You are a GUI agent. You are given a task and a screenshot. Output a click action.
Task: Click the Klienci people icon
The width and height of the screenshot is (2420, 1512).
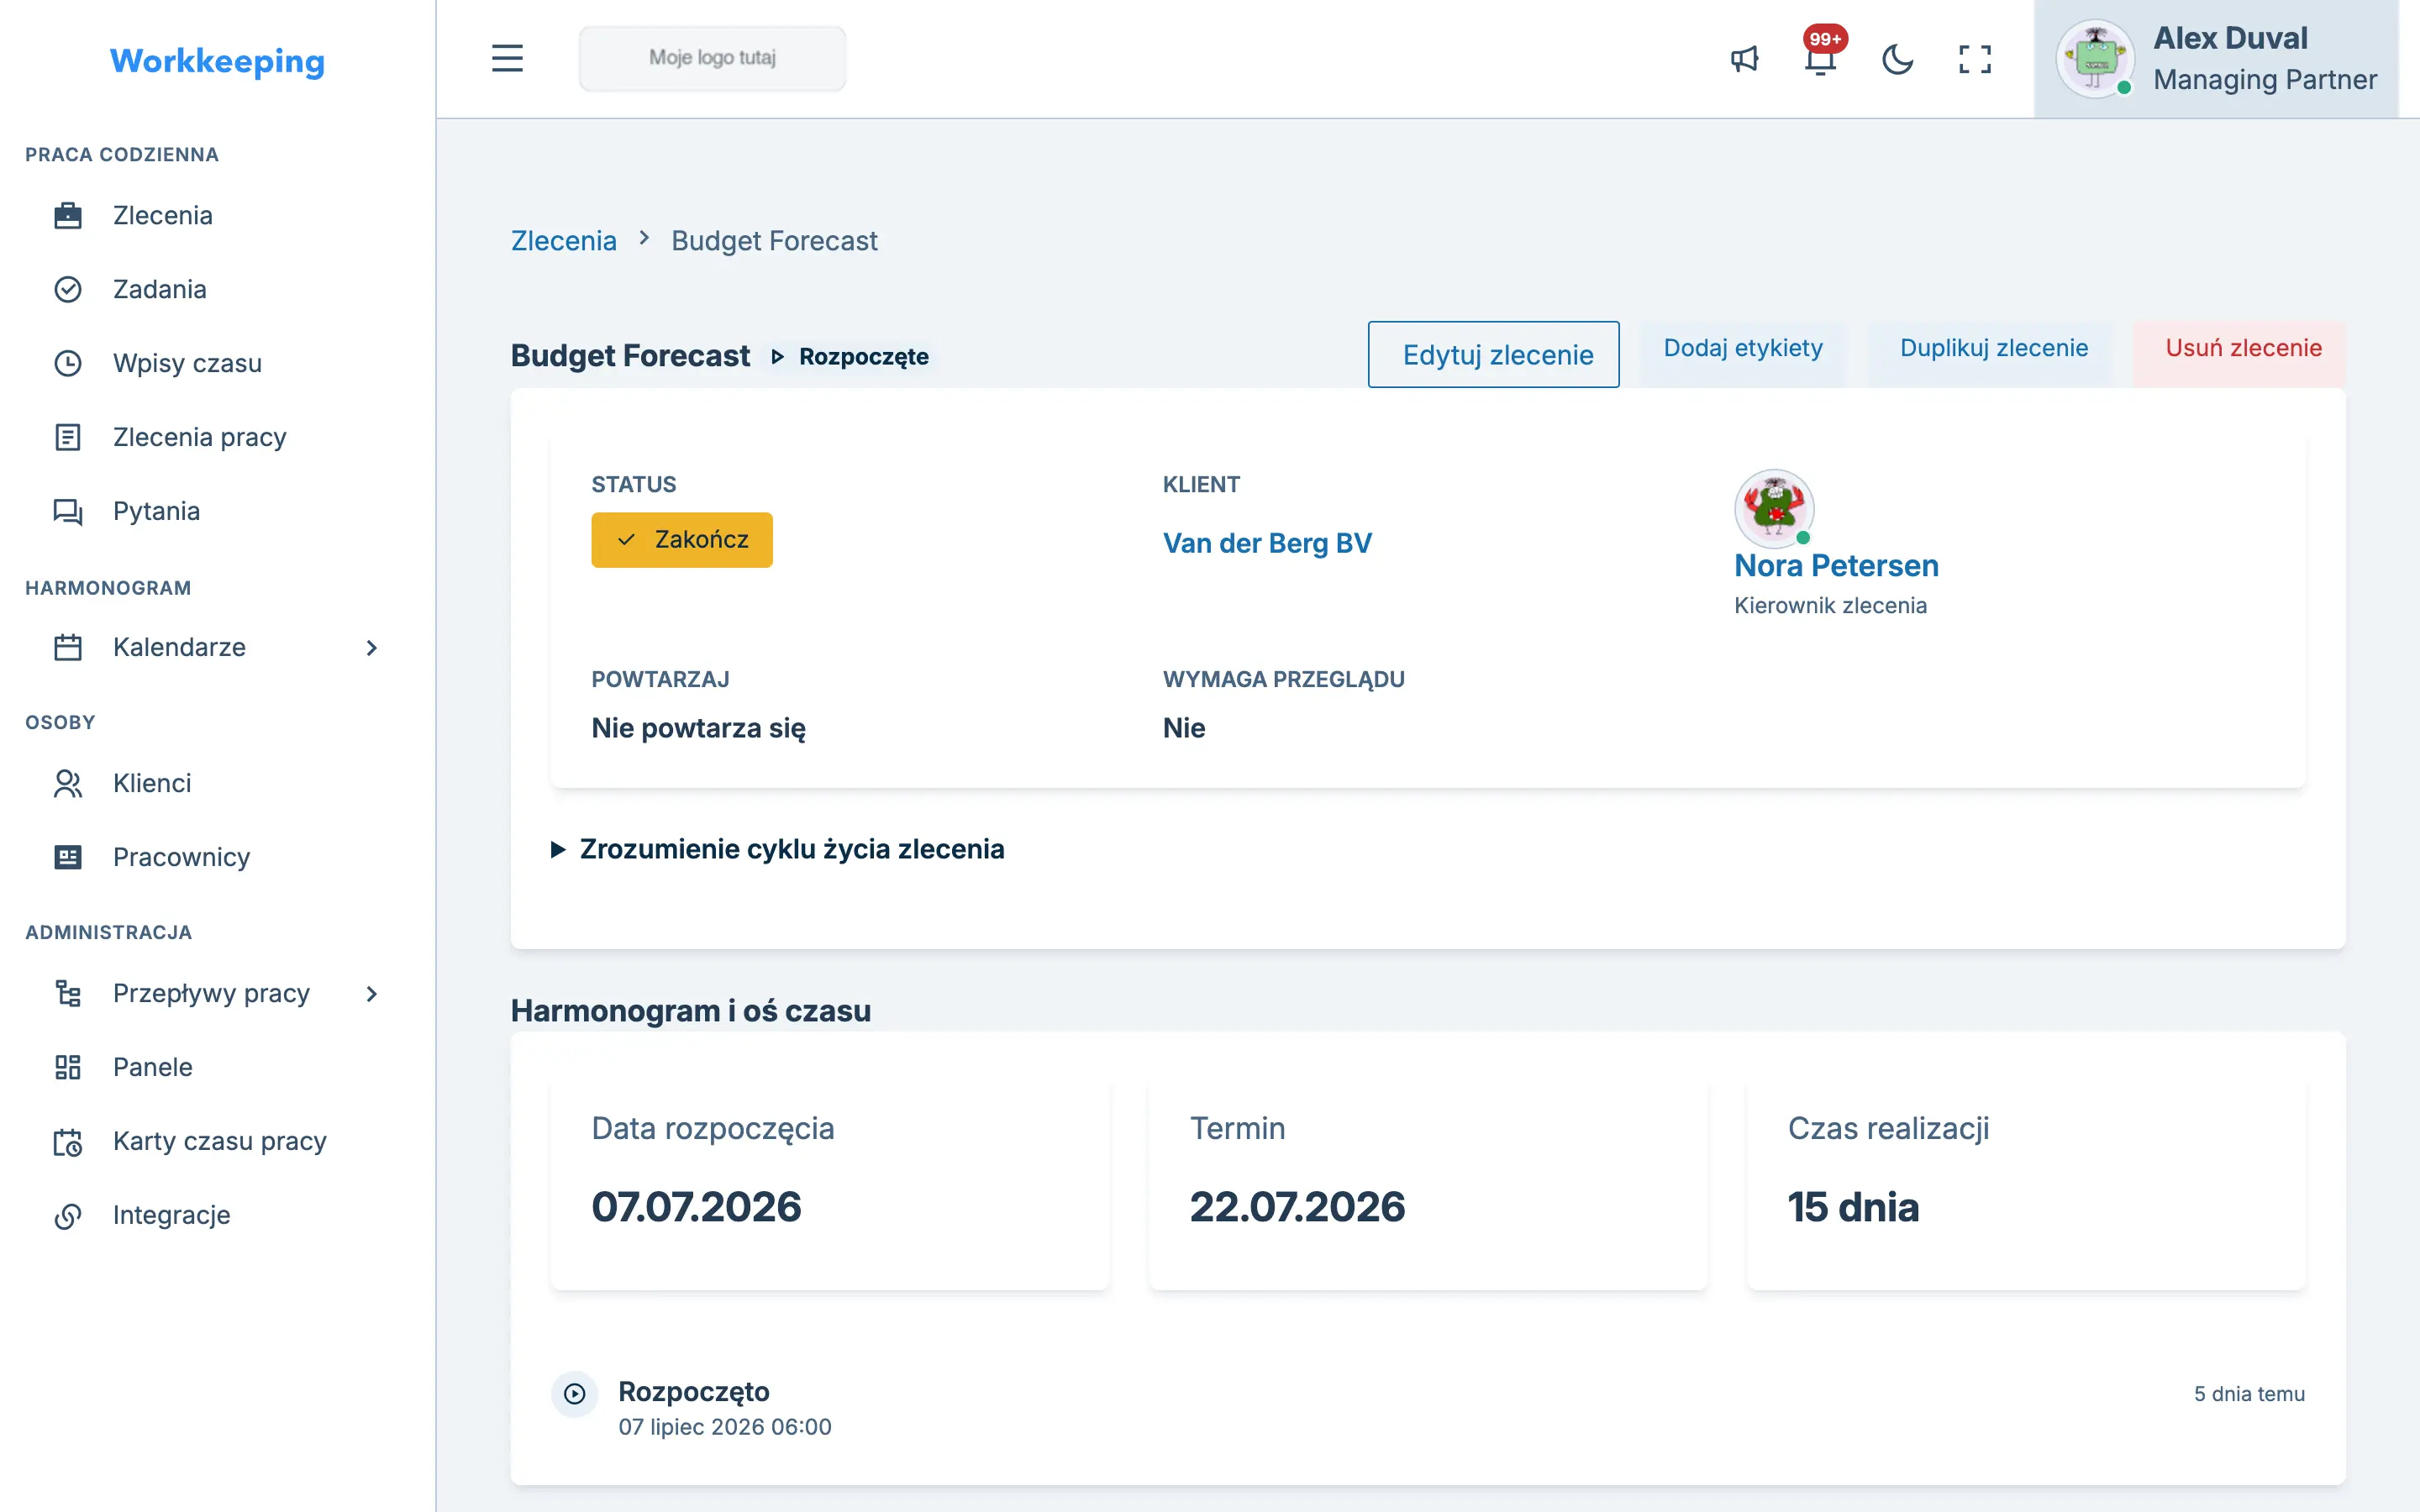click(x=68, y=783)
